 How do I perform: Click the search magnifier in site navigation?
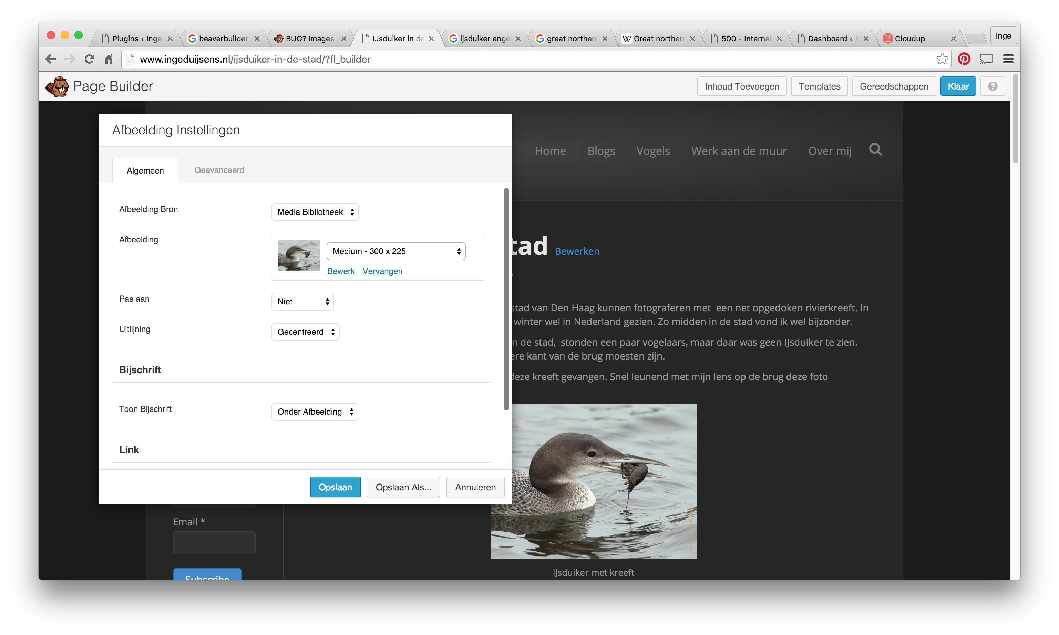click(875, 149)
